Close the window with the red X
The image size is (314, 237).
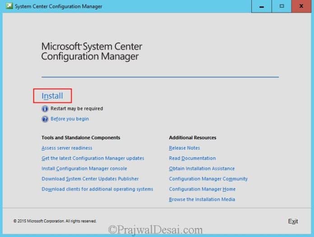tap(301, 6)
